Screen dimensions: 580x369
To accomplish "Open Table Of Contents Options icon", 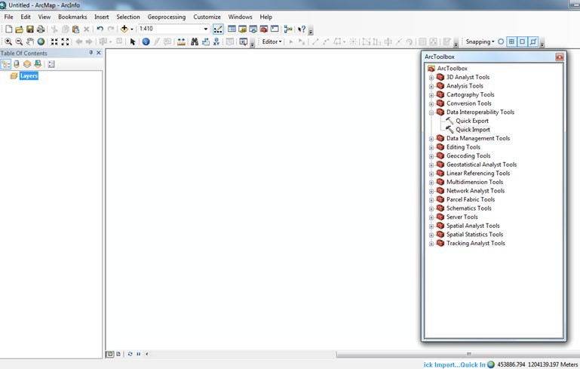I will point(51,64).
